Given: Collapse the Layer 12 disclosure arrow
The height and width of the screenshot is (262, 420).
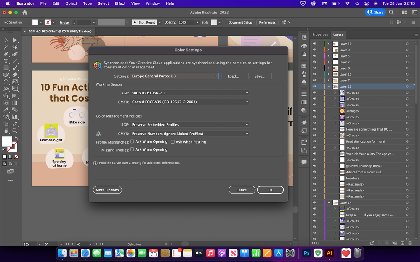Looking at the screenshot, I should tap(329, 86).
